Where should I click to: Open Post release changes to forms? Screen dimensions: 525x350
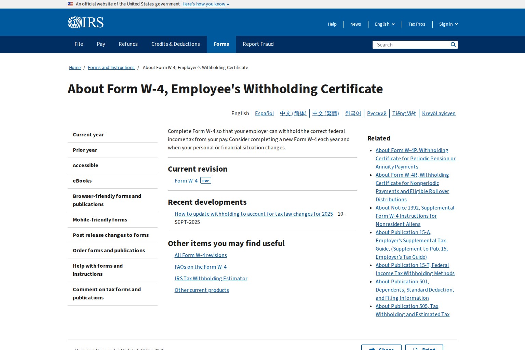[112, 235]
